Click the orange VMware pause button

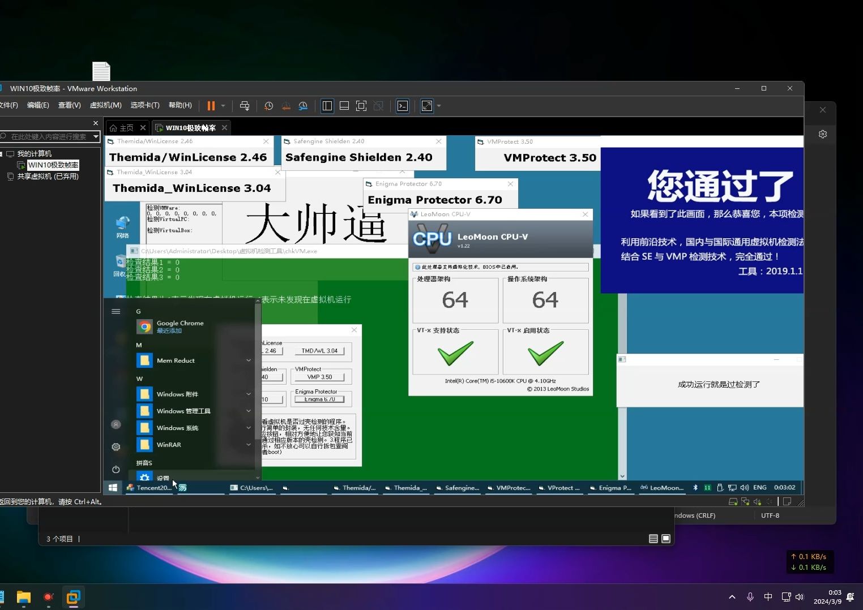(211, 106)
